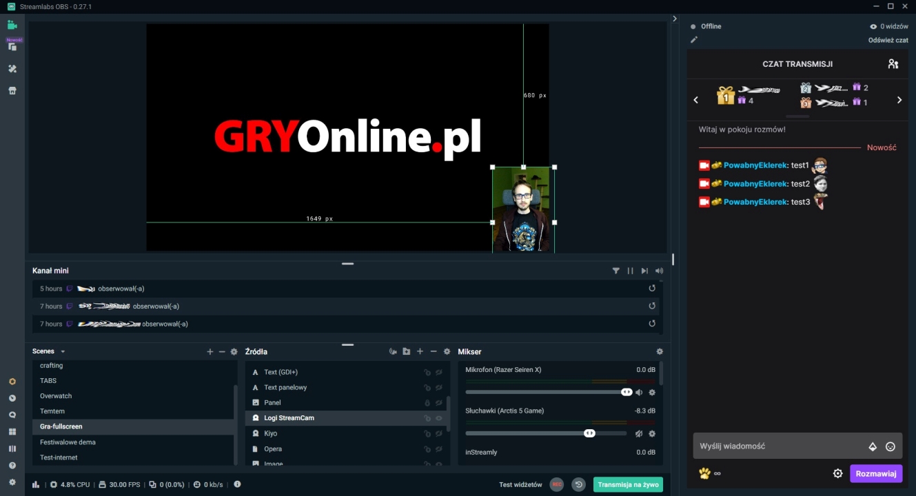Unlock the Panel source padlock
Image resolution: width=916 pixels, height=496 pixels.
point(427,402)
